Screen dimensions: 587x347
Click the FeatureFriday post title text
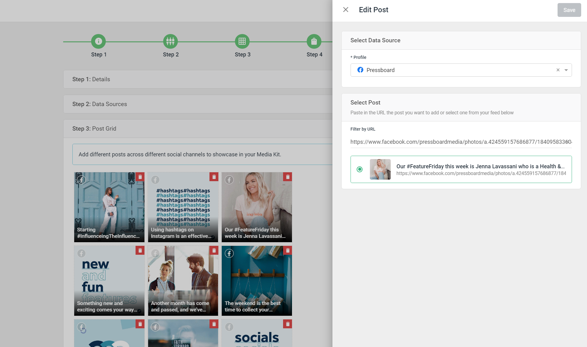[x=481, y=166]
